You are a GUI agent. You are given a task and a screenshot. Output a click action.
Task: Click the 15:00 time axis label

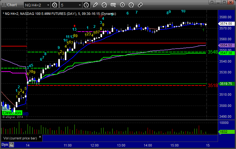coord(174,145)
